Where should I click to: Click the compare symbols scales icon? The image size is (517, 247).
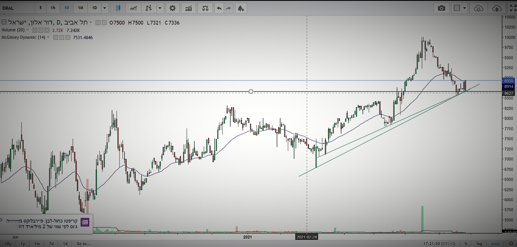[205, 8]
